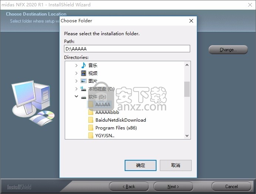256x194 pixels.
Task: Select the Program Files (x86) folder name
Action: tap(116, 128)
